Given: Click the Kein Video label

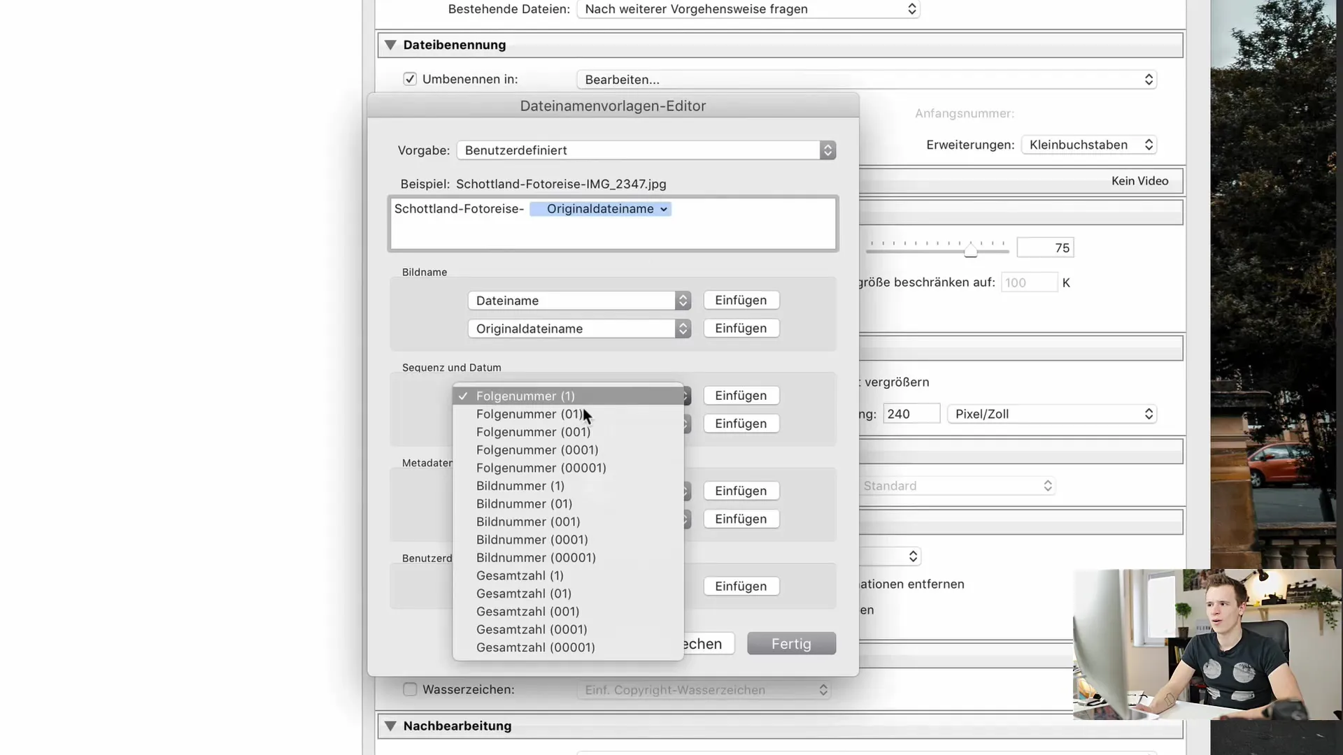Looking at the screenshot, I should pos(1139,181).
